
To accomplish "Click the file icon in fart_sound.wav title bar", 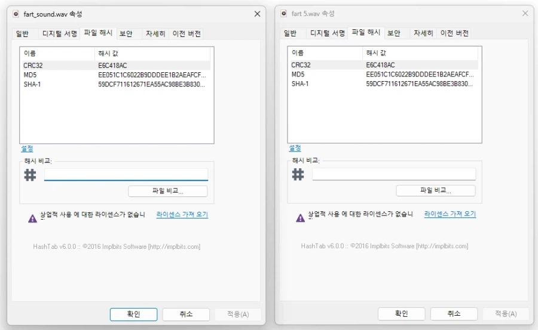I will (x=16, y=14).
